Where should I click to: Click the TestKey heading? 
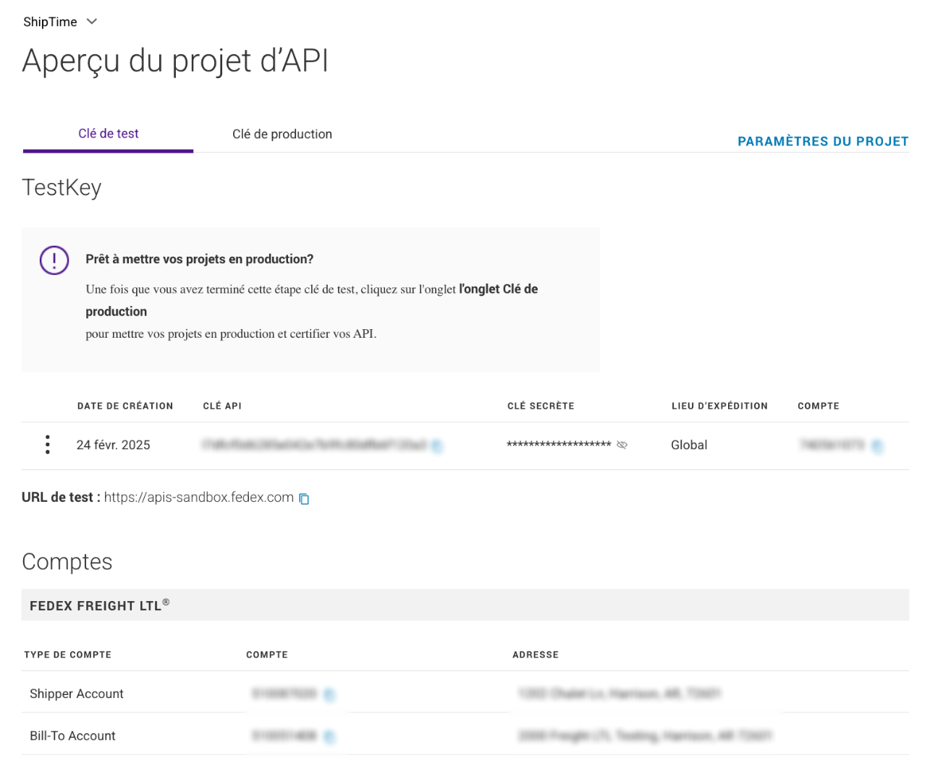62,187
